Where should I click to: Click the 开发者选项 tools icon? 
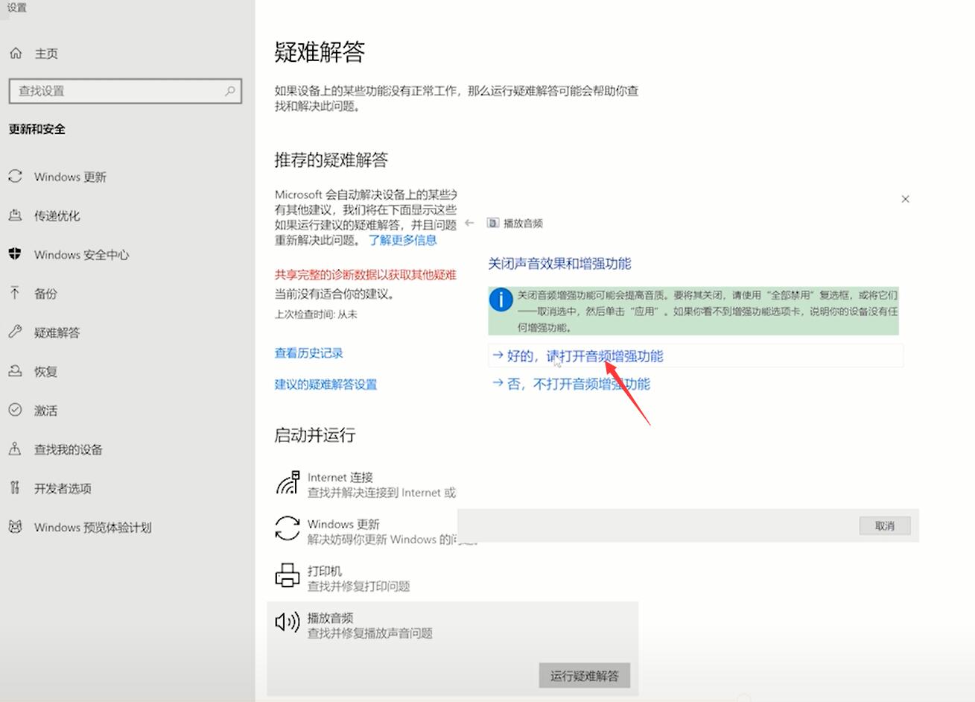click(15, 488)
